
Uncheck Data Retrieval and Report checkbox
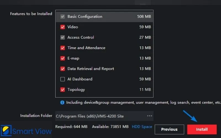62,69
